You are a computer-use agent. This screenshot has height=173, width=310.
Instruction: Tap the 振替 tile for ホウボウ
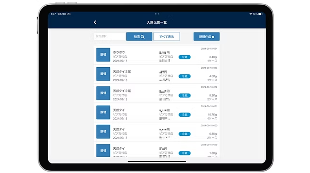coord(103,55)
